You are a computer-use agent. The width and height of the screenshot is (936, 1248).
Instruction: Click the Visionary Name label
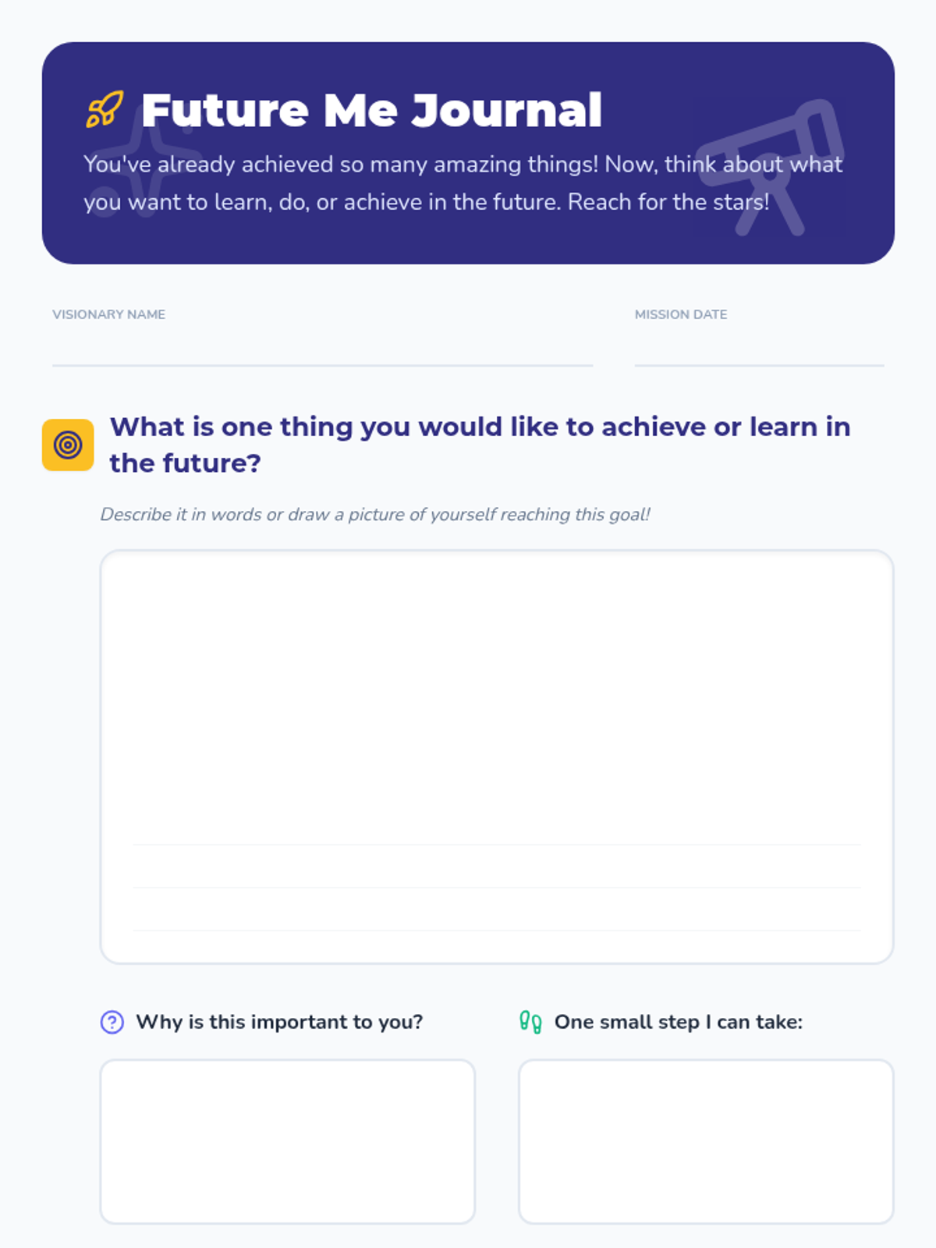108,314
